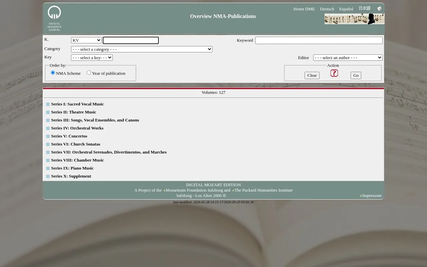Expand Series II: Theatre Music plus icon
This screenshot has height=267, width=427.
[48, 112]
